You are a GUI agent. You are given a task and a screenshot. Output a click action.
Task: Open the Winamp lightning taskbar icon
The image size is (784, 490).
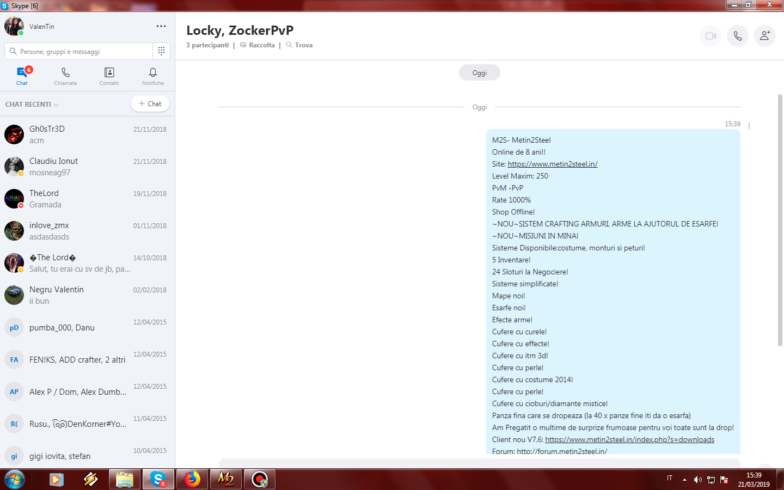[90, 480]
